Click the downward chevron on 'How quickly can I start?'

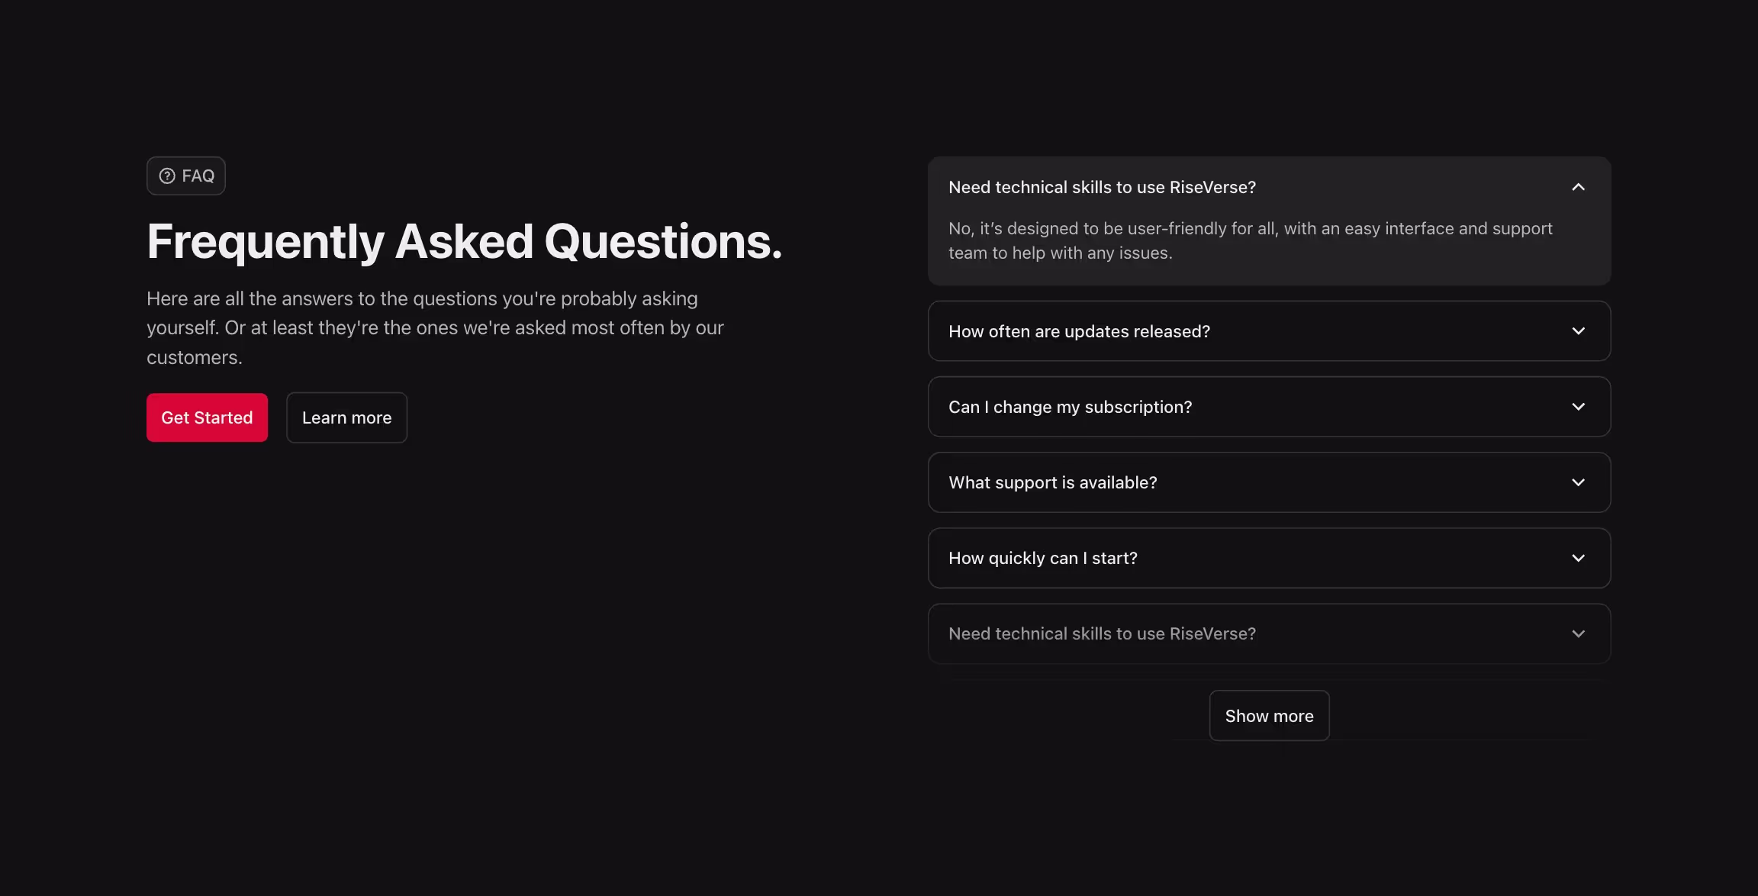click(x=1577, y=558)
